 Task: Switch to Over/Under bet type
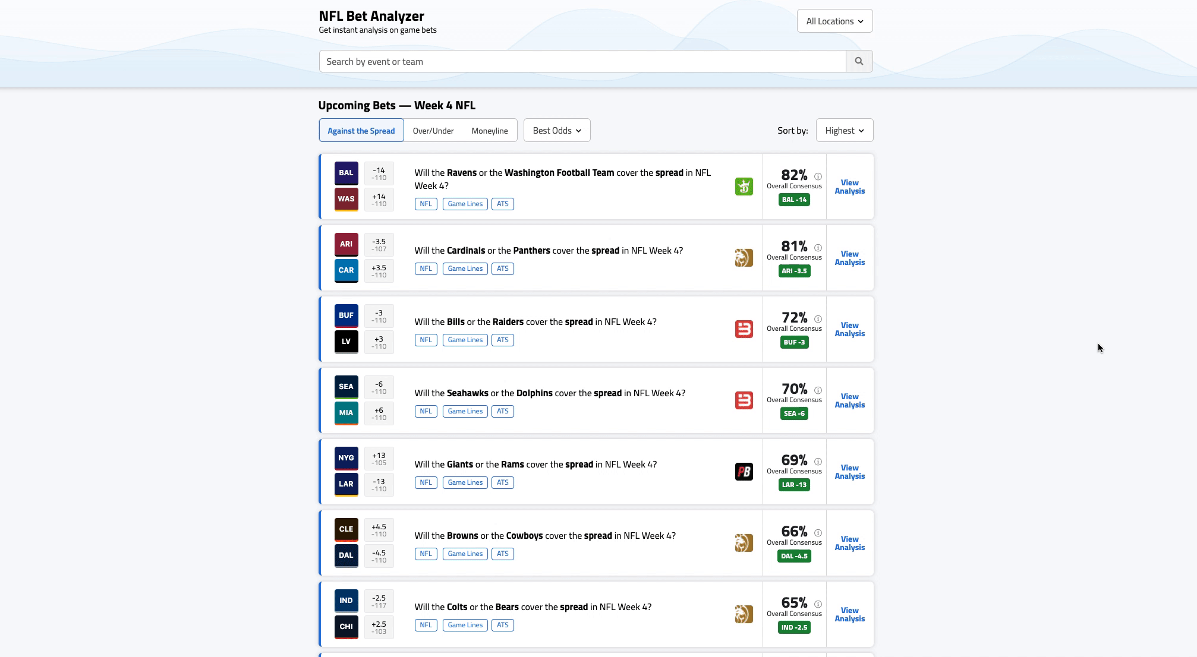tap(433, 131)
